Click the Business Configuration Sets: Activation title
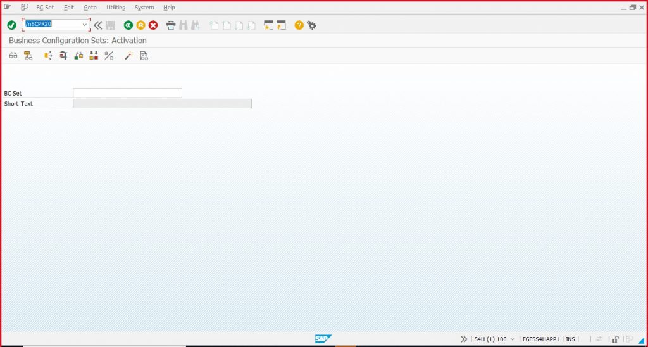The height and width of the screenshot is (347, 648). (x=78, y=41)
